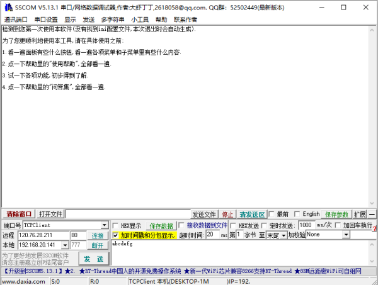This screenshot has width=378, height=285.
Task: Click receive area scrollbar down arrow
Action: (x=372, y=203)
